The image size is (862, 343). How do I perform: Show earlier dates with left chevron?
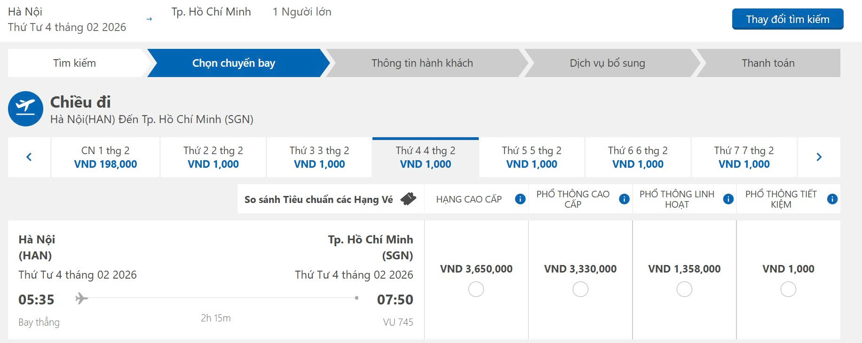pyautogui.click(x=29, y=157)
